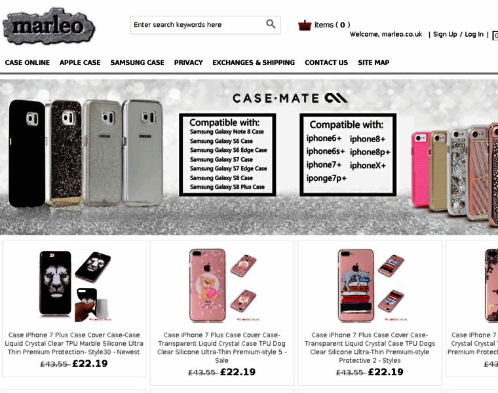The height and width of the screenshot is (393, 498).
Task: Open the Samsung Case menu item
Action: coord(137,62)
